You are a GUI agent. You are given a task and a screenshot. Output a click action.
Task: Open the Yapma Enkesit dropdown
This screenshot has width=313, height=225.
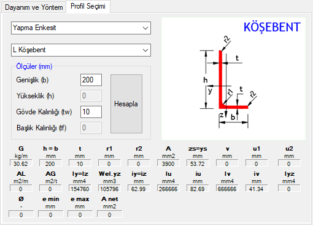coord(81,28)
